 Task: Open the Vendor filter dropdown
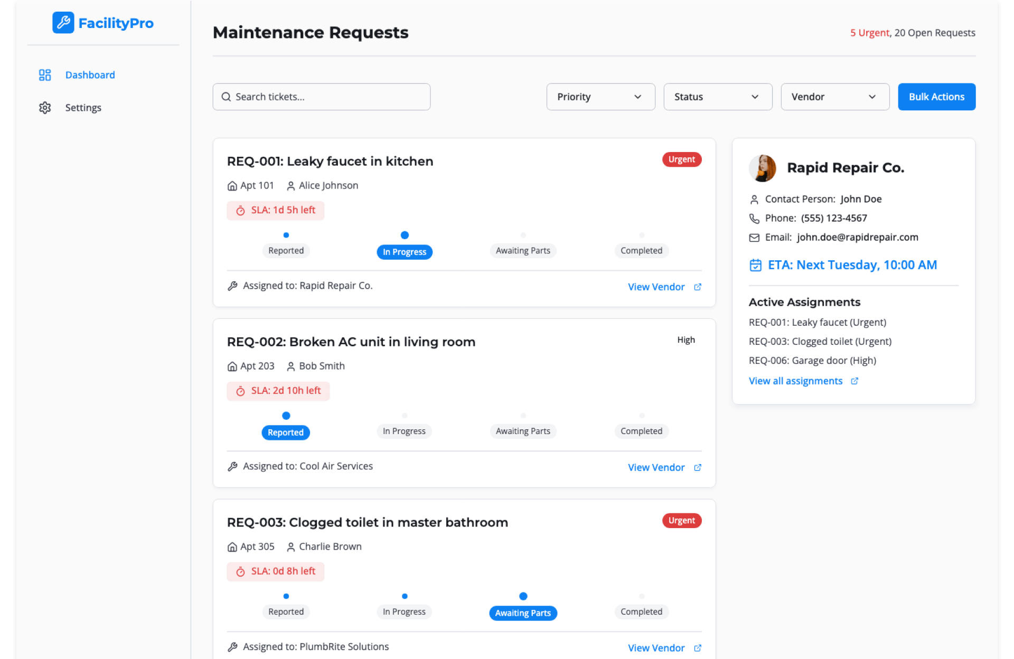(x=834, y=97)
